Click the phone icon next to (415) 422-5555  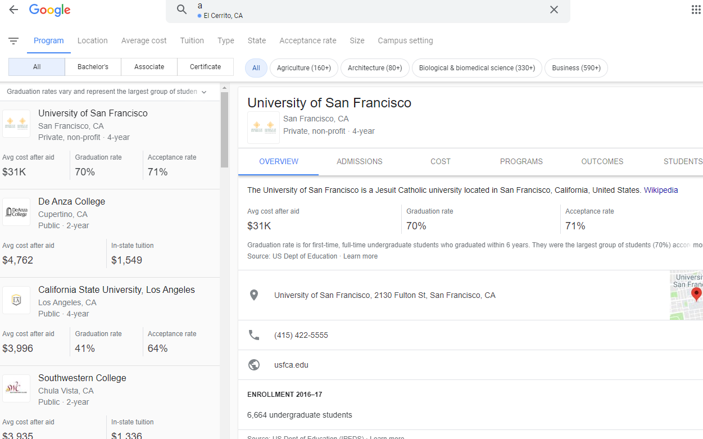tap(254, 335)
